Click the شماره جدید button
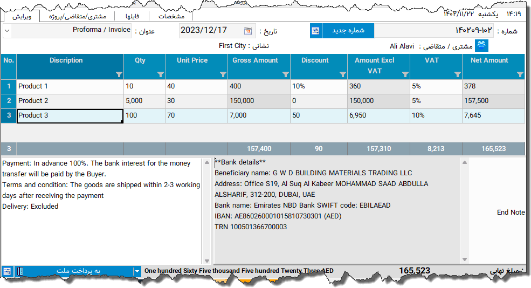531x288 pixels. point(348,31)
